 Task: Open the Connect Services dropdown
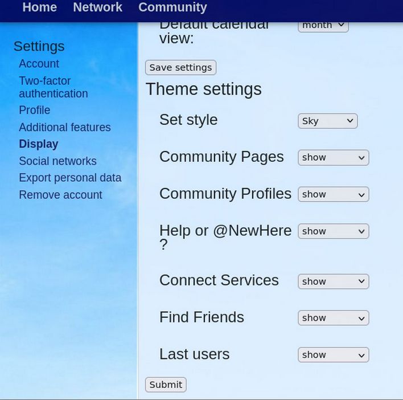coord(333,281)
